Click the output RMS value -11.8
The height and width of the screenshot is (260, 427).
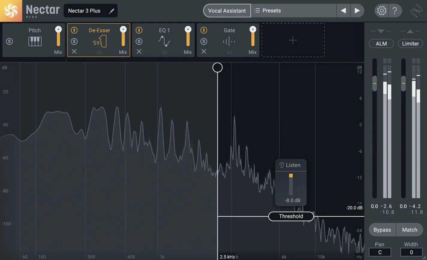416,212
